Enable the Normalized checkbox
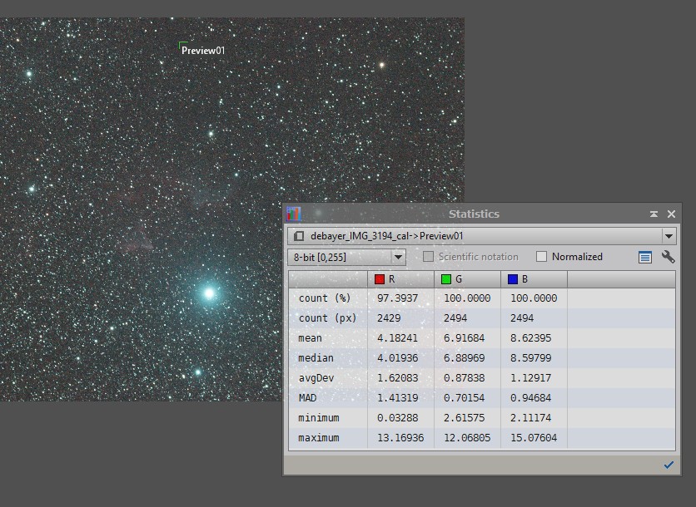 pyautogui.click(x=541, y=257)
